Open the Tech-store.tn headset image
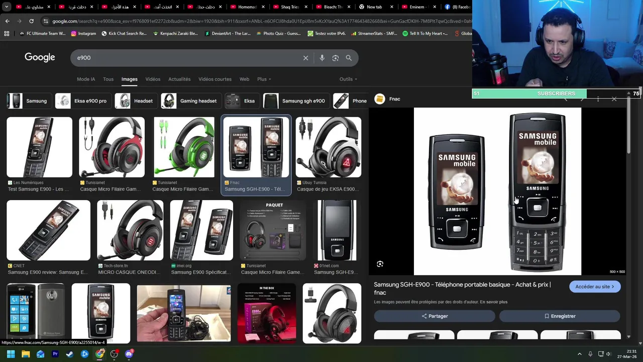The width and height of the screenshot is (643, 362). click(x=130, y=230)
